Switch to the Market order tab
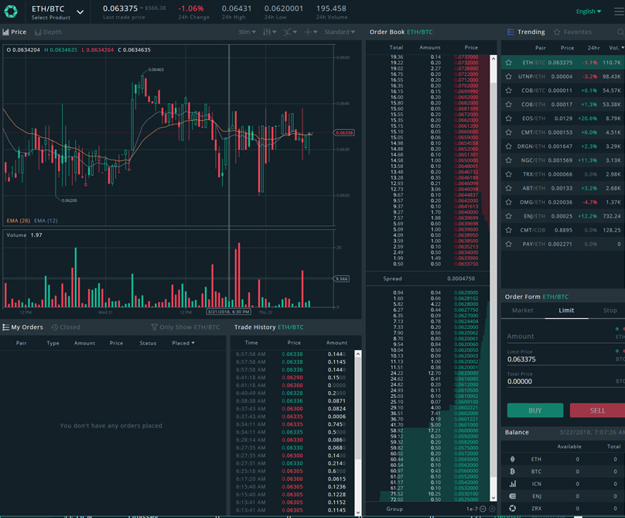 (x=523, y=310)
